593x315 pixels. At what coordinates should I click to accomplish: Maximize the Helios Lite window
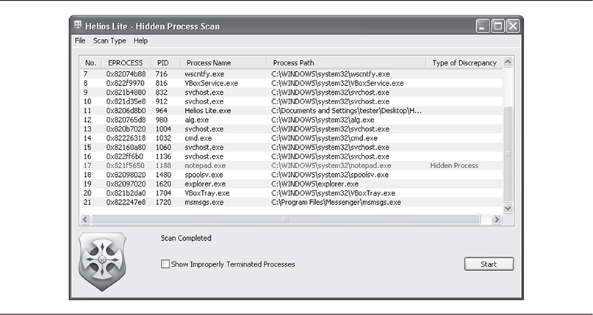[497, 27]
